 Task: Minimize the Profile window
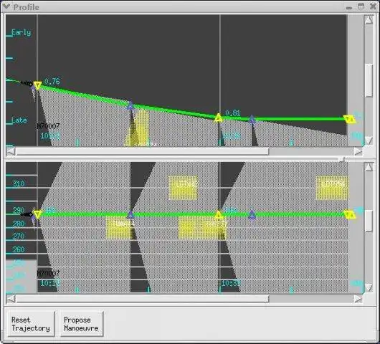coord(348,7)
